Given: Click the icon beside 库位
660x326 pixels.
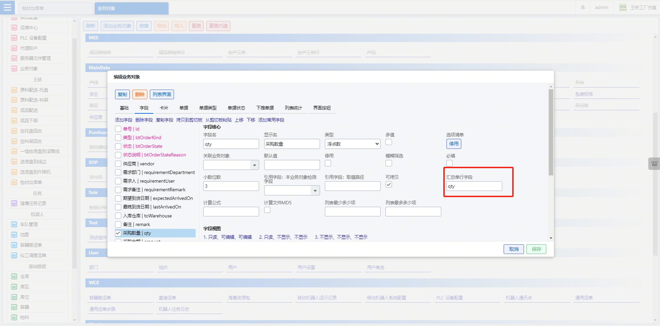Looking at the screenshot, I should point(14,297).
